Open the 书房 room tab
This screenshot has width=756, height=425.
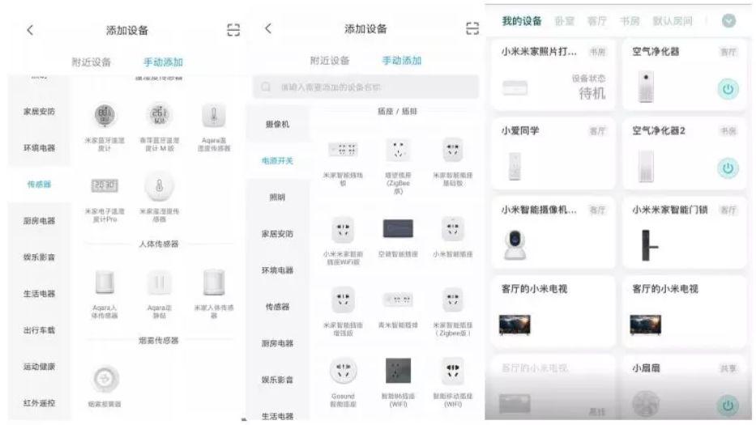[630, 21]
